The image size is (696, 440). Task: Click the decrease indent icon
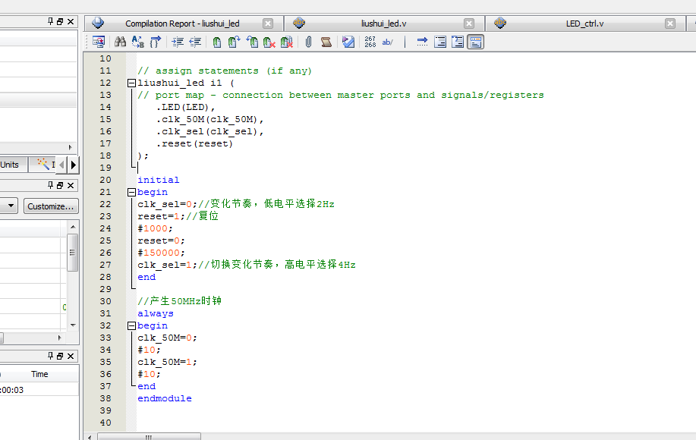[x=195, y=42]
